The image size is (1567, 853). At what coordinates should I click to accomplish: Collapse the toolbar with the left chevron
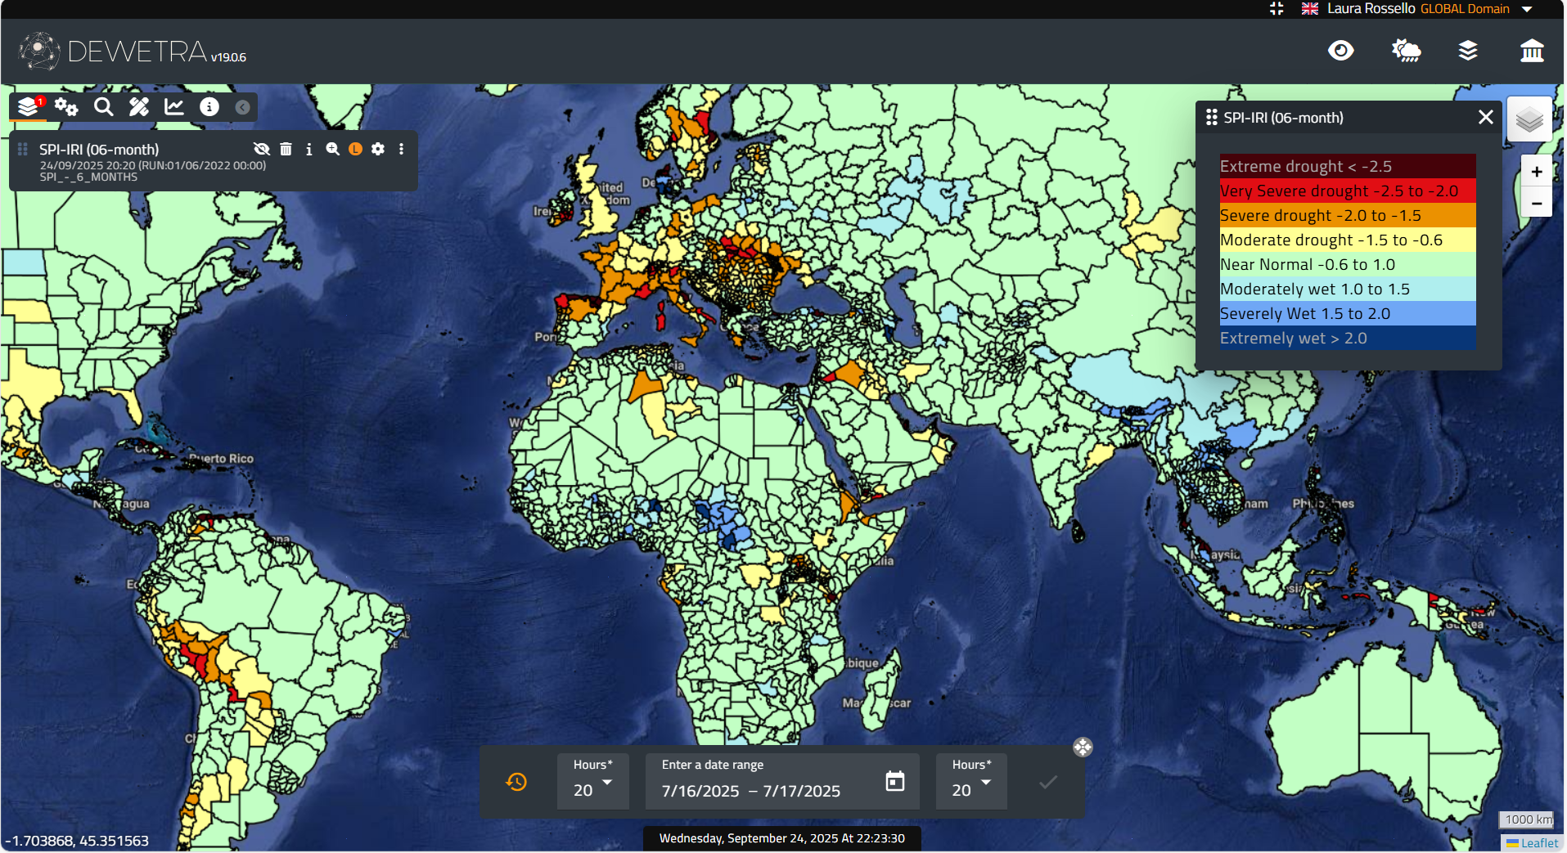(x=242, y=107)
